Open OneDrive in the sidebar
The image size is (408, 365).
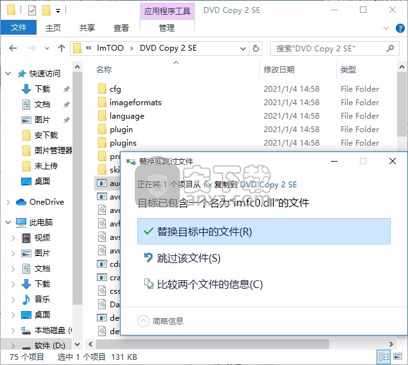pyautogui.click(x=47, y=202)
